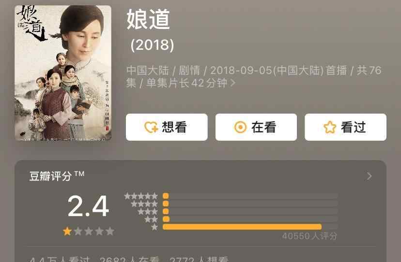The width and height of the screenshot is (401, 262).
Task: Open the 2.4 score rating value
Action: [x=88, y=206]
